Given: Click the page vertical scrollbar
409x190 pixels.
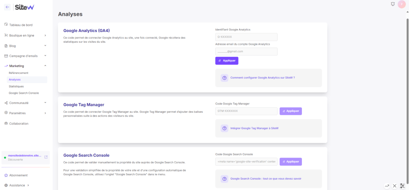Looking at the screenshot, I should (x=407, y=101).
